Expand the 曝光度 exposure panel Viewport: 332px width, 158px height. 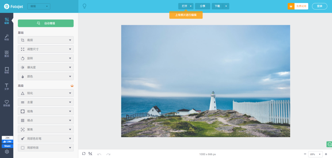pos(46,67)
